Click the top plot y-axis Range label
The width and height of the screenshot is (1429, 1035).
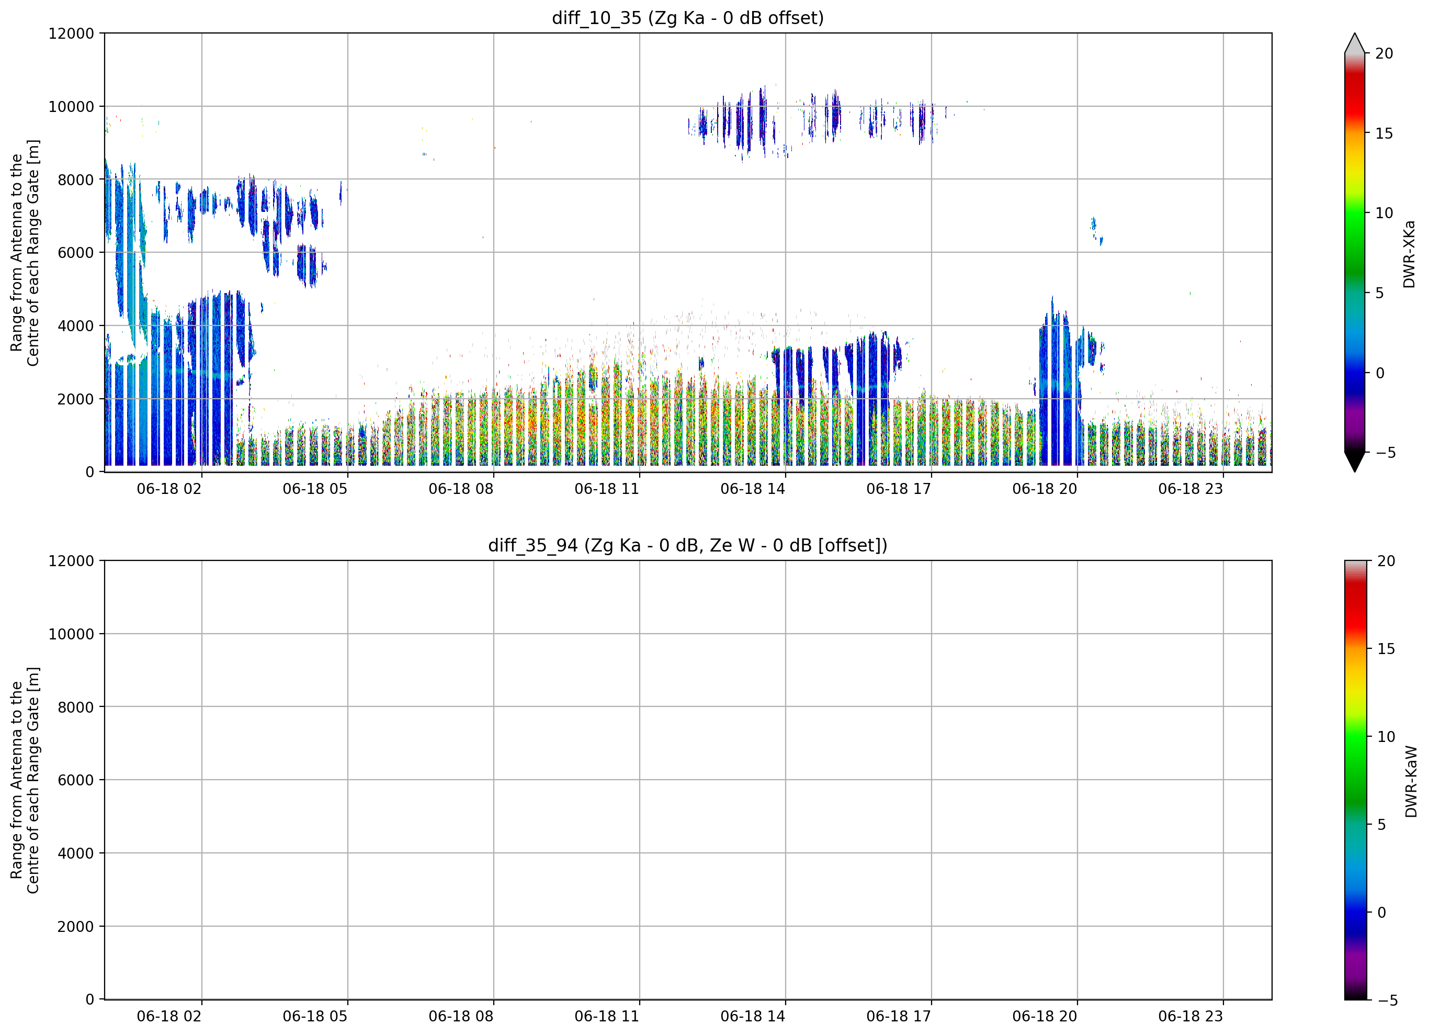tap(25, 253)
